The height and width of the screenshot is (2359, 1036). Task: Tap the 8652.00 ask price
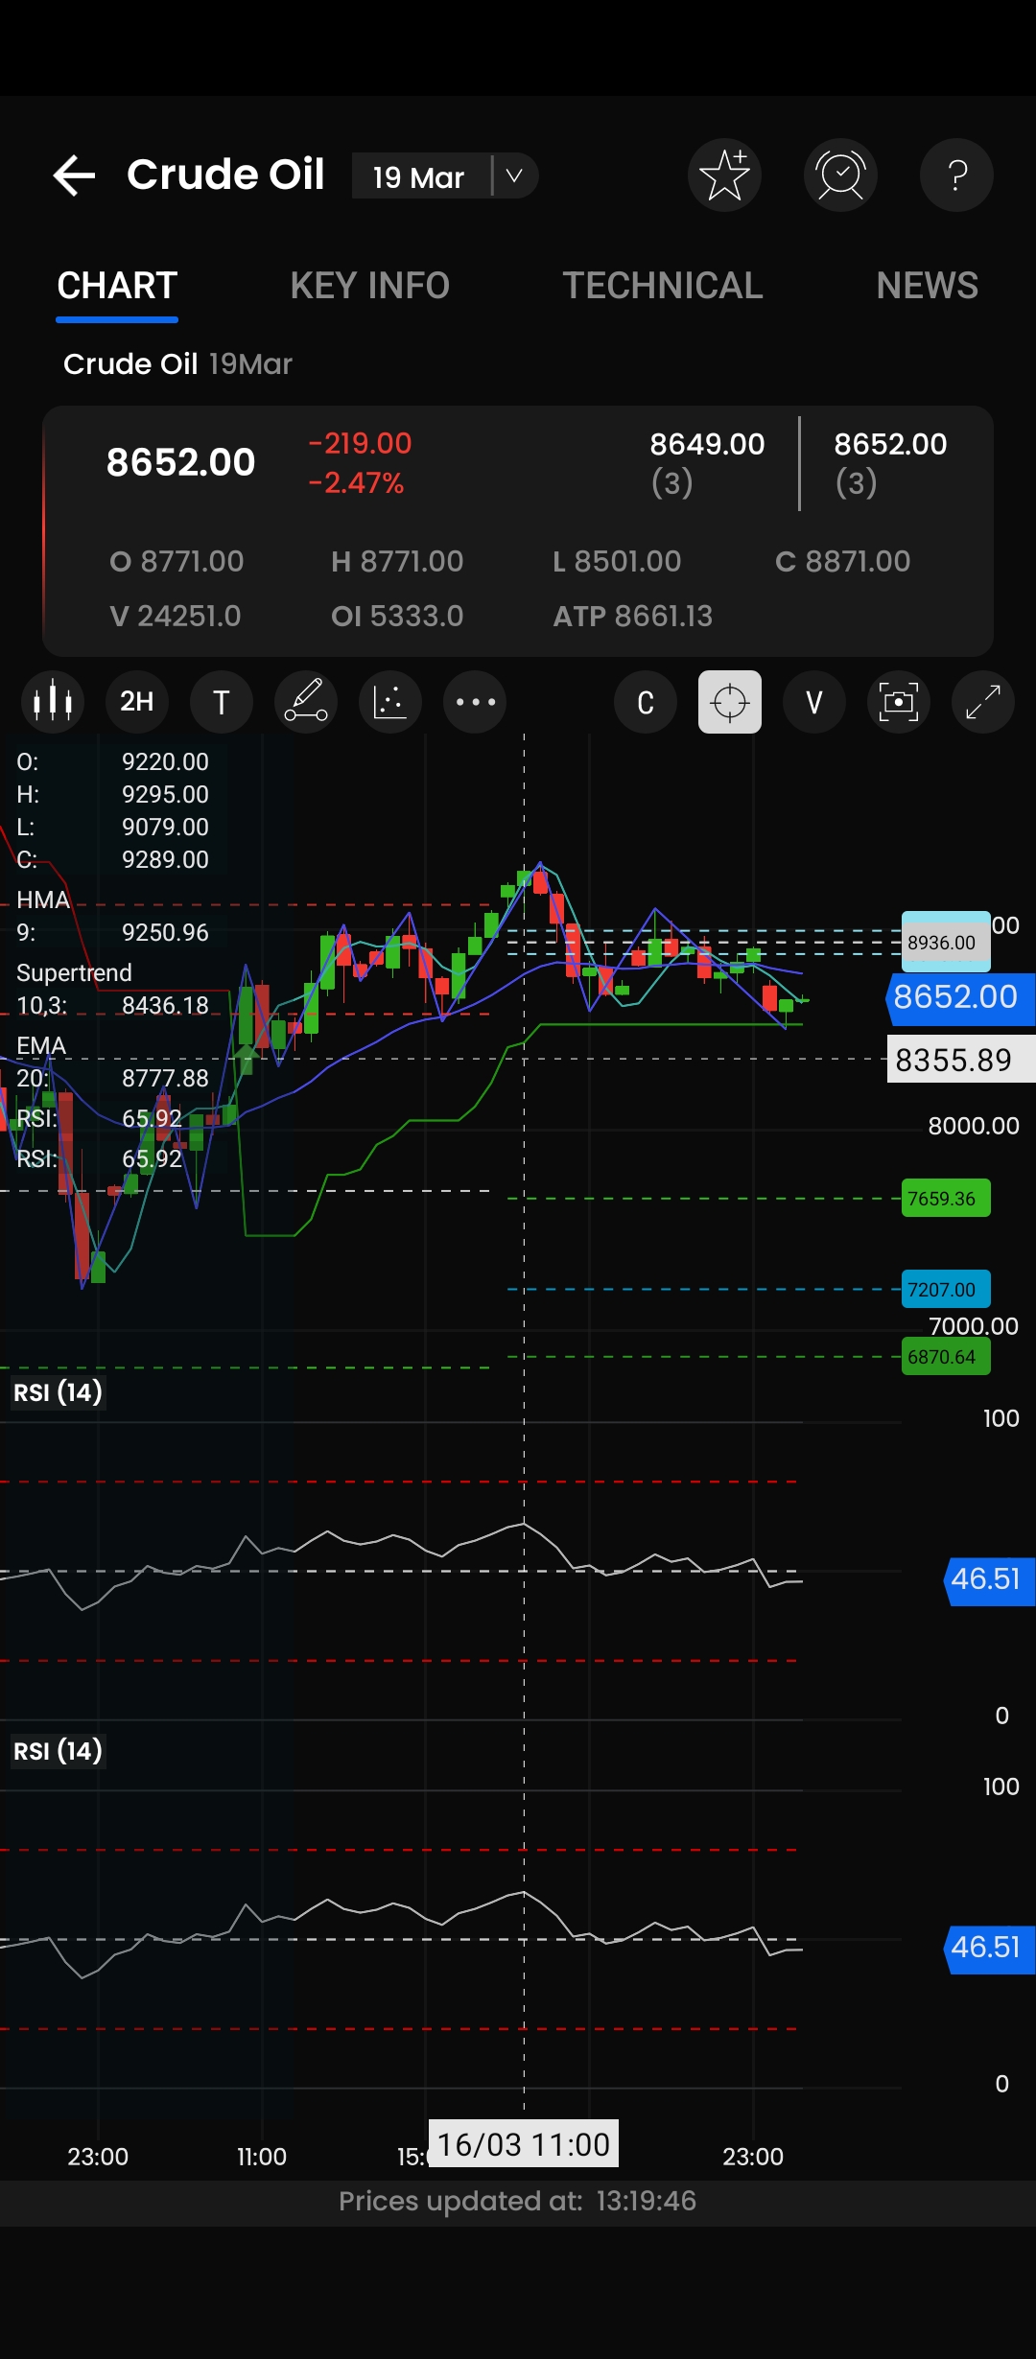890,444
